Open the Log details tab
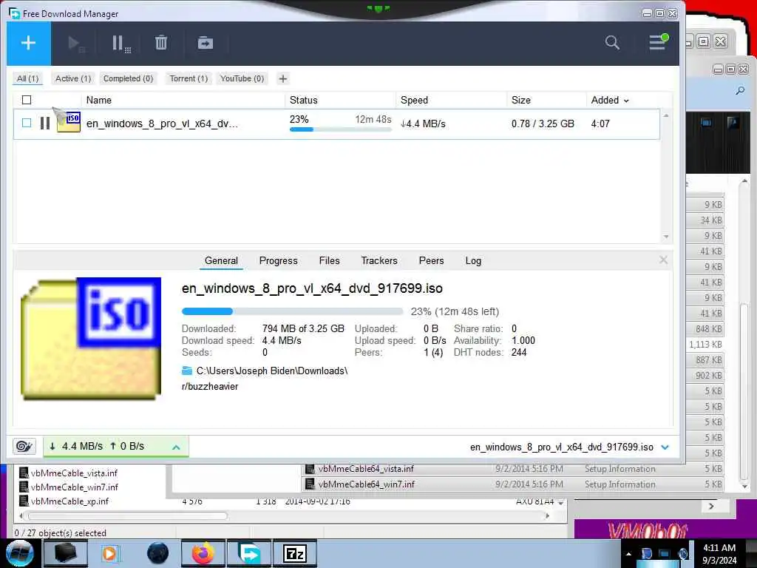The width and height of the screenshot is (757, 568). (x=473, y=261)
